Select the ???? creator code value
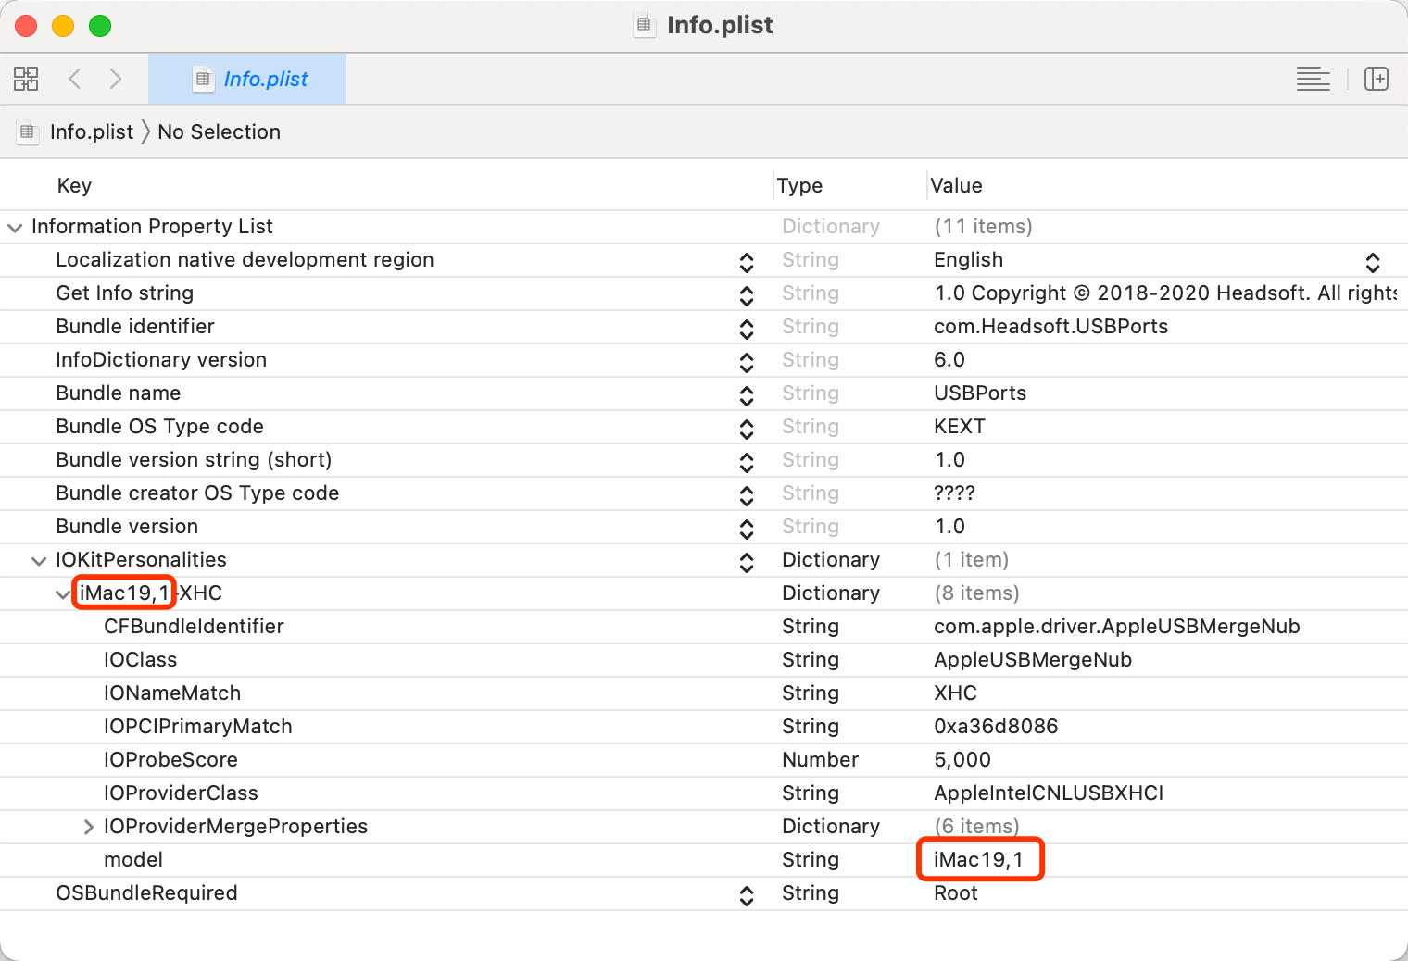This screenshot has height=961, width=1408. click(x=954, y=493)
